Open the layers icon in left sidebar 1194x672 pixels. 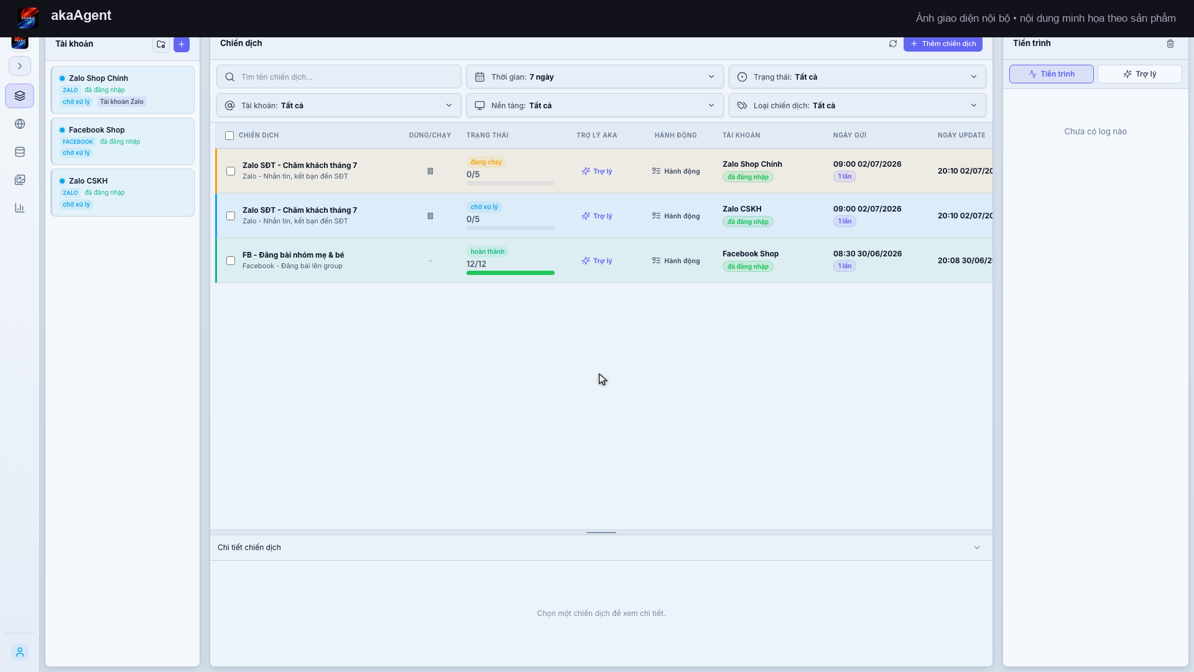tap(20, 96)
